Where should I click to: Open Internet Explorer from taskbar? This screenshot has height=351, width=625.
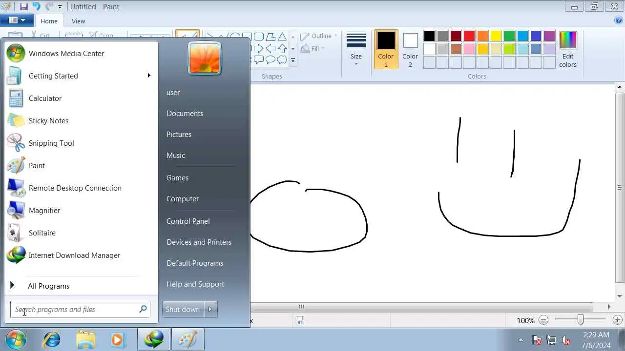point(52,339)
